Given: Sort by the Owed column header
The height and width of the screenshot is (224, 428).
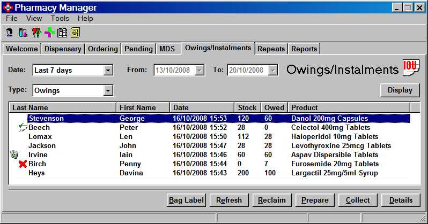Looking at the screenshot, I should tap(274, 107).
